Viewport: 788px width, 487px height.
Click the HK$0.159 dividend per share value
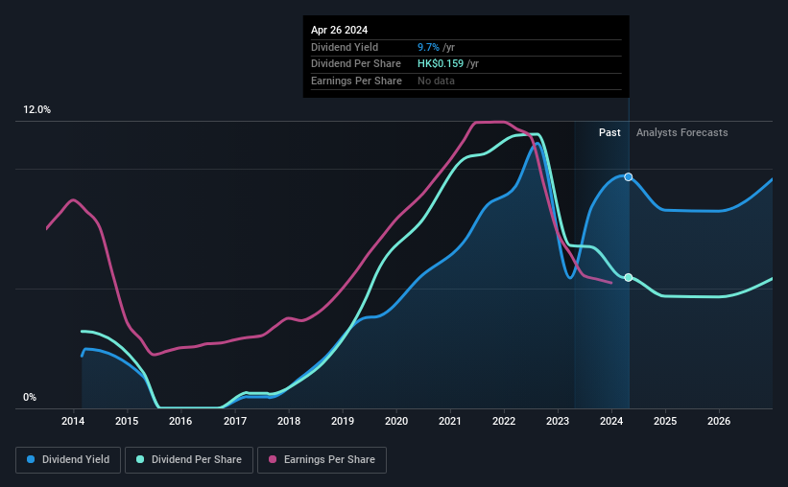click(441, 64)
